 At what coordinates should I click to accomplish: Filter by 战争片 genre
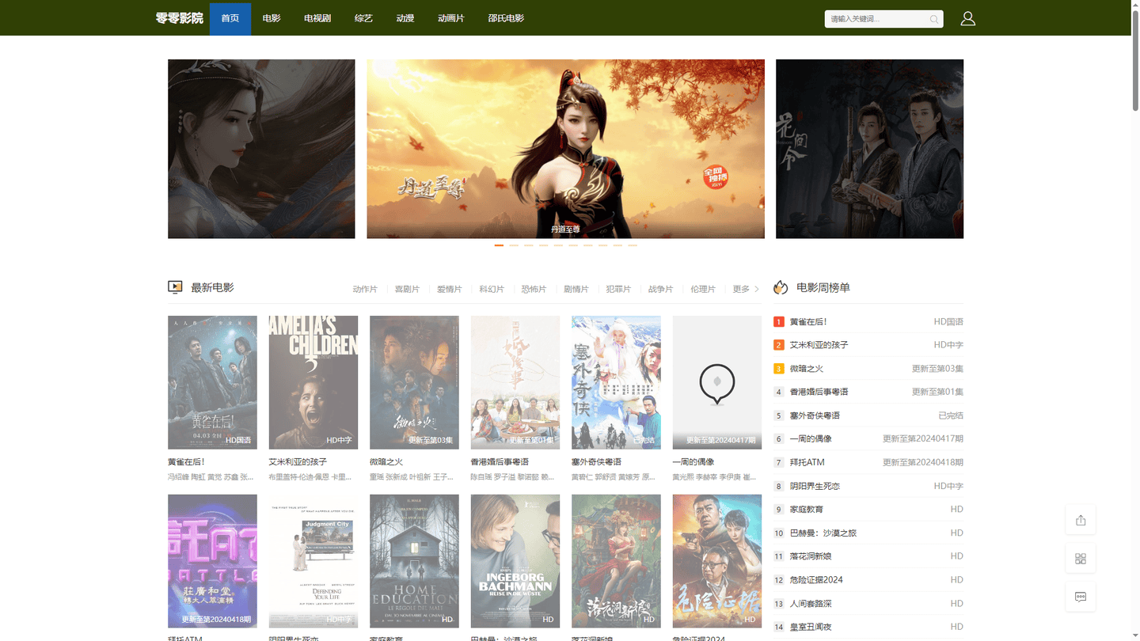660,289
